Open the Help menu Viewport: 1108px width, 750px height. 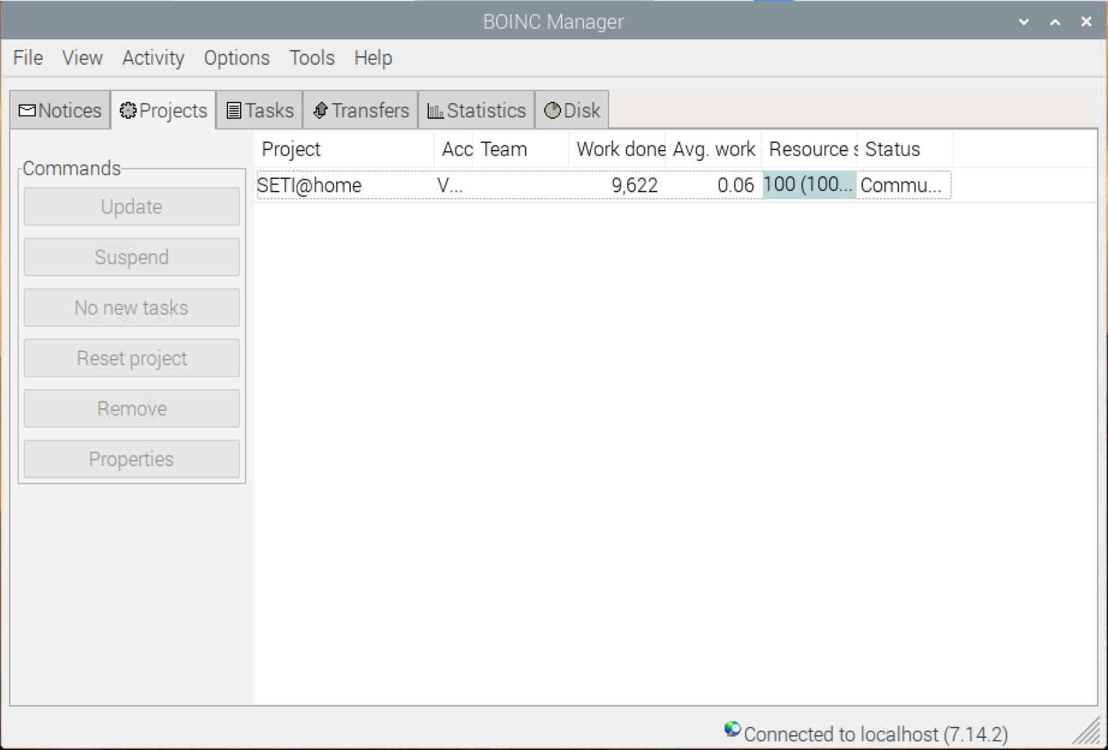coord(373,58)
